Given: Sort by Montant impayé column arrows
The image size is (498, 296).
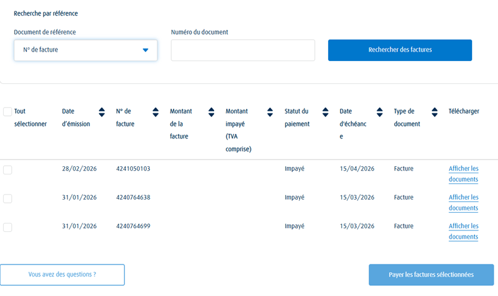Looking at the screenshot, I should point(270,112).
